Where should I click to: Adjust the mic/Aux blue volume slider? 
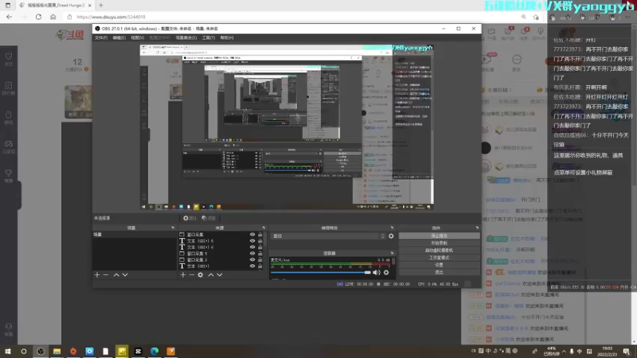click(x=321, y=272)
